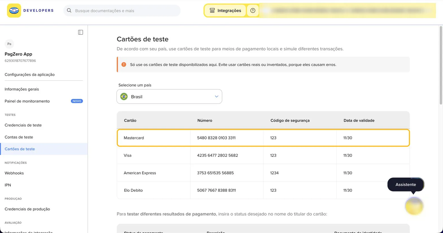443x233 pixels.
Task: Click the Mercado Pago handshake logo
Action: click(14, 10)
